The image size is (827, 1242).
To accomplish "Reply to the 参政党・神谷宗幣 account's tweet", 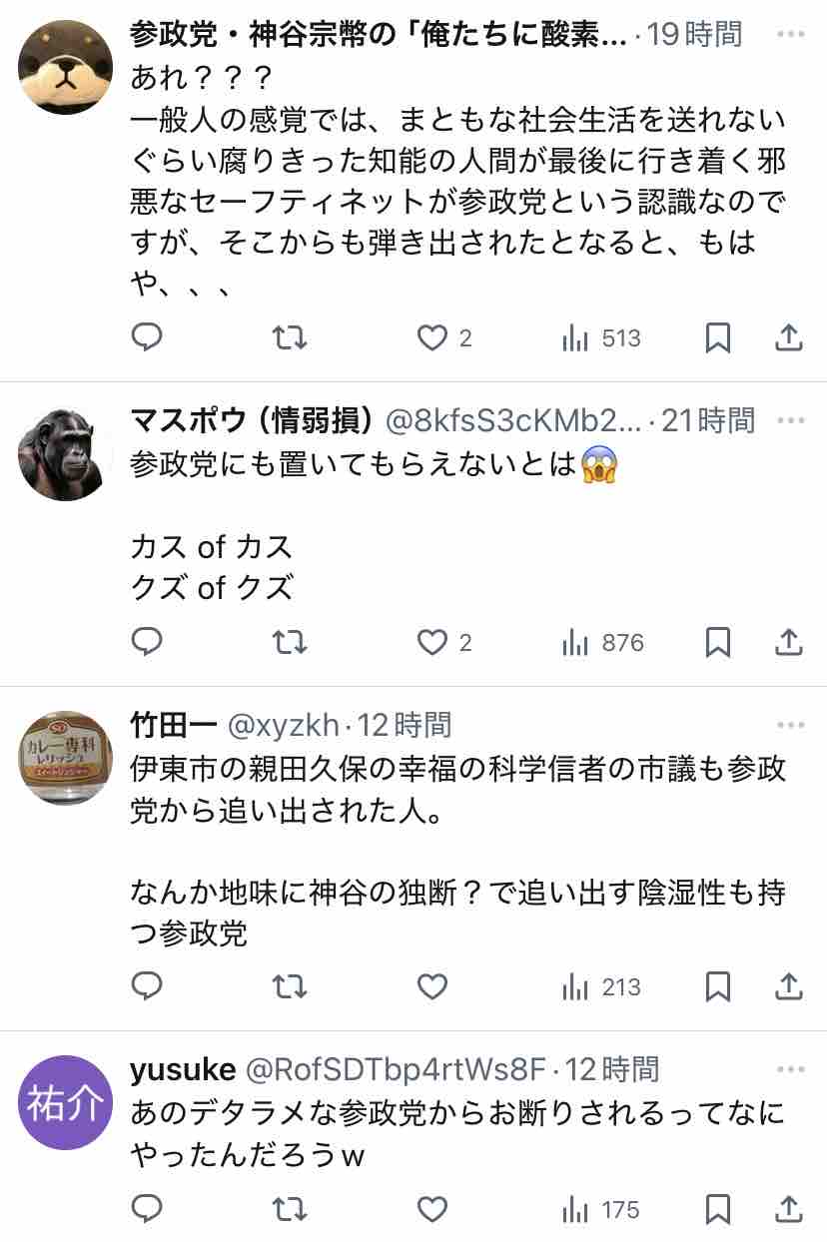I will point(147,338).
